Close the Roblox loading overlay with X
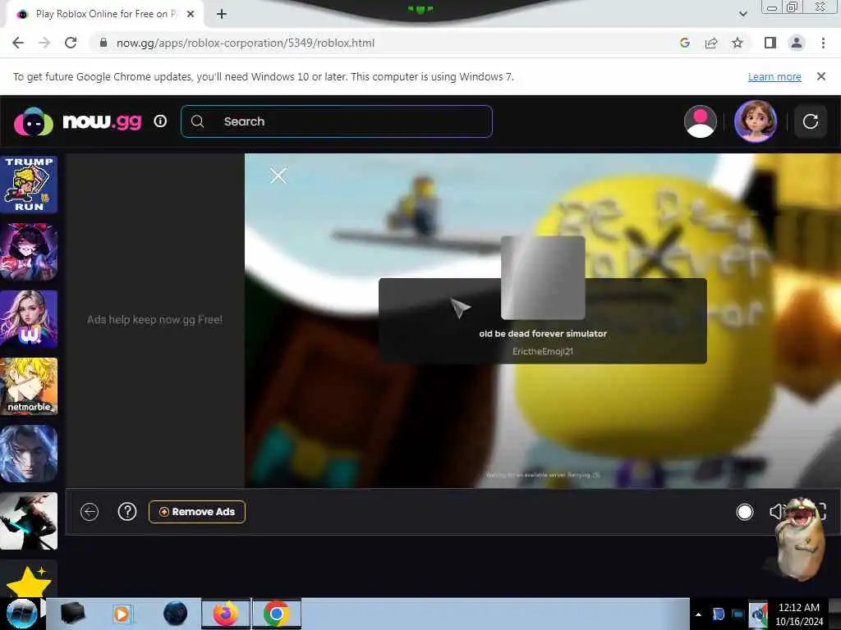The width and height of the screenshot is (841, 630). tap(278, 176)
